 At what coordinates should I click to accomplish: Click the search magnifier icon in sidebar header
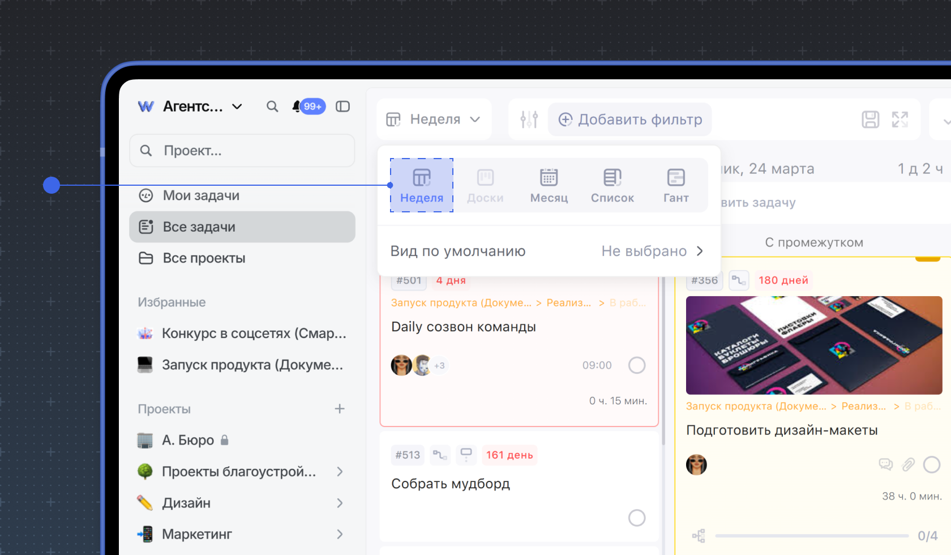[272, 106]
